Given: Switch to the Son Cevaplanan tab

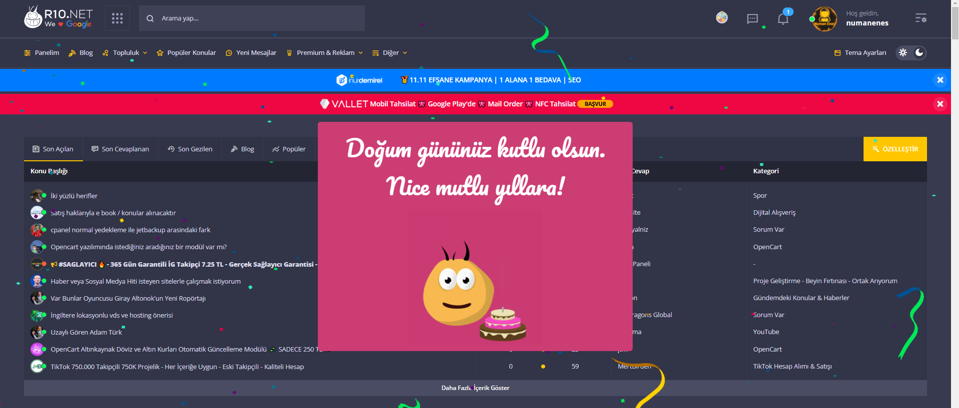Looking at the screenshot, I should 120,149.
